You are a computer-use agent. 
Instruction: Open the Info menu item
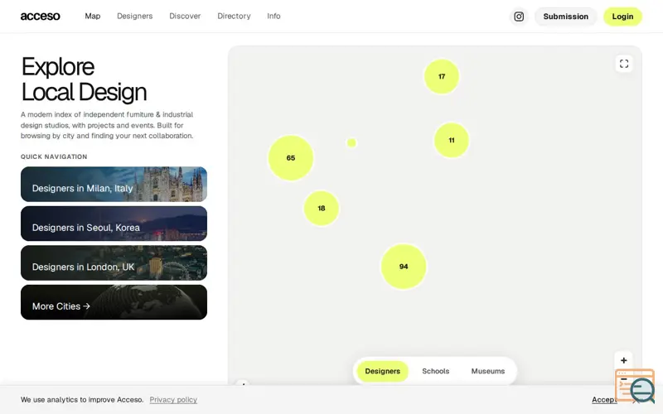tap(273, 16)
